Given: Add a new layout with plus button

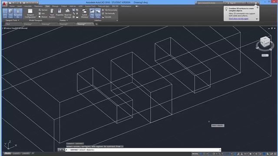Looking at the screenshot, I should coord(33,153).
